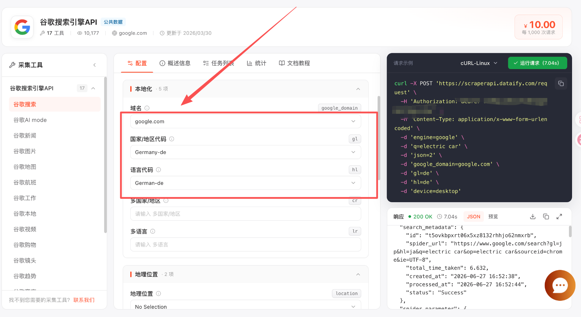Image resolution: width=581 pixels, height=317 pixels.
Task: Download the response JSON
Action: 533,217
